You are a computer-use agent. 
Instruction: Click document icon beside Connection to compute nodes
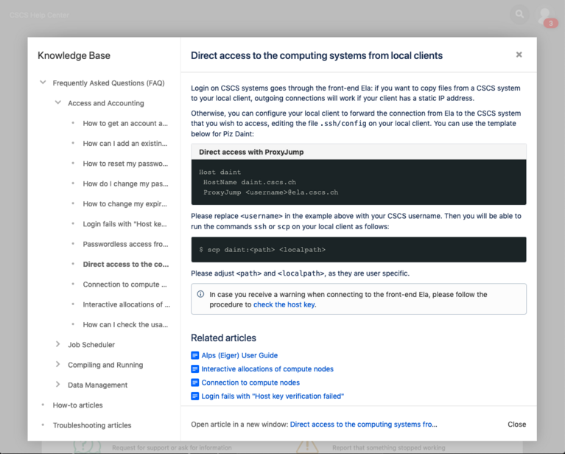[195, 383]
